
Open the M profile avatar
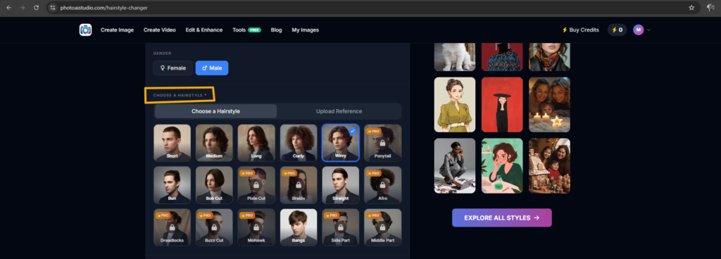point(638,30)
